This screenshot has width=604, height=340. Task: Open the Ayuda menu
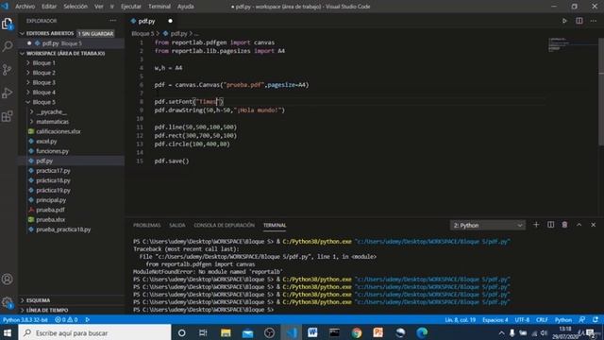tap(186, 7)
